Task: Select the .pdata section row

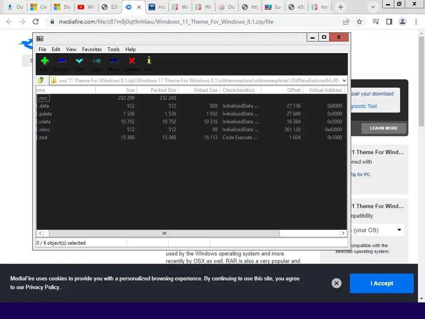Action: coord(191,114)
